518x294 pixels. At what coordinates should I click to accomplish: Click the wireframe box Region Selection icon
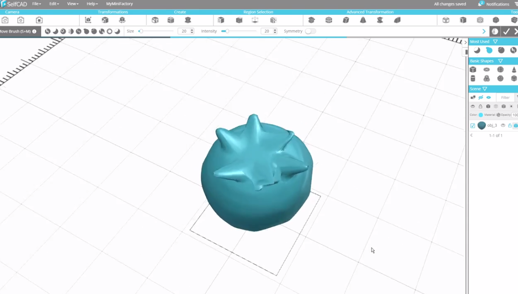[x=255, y=20]
